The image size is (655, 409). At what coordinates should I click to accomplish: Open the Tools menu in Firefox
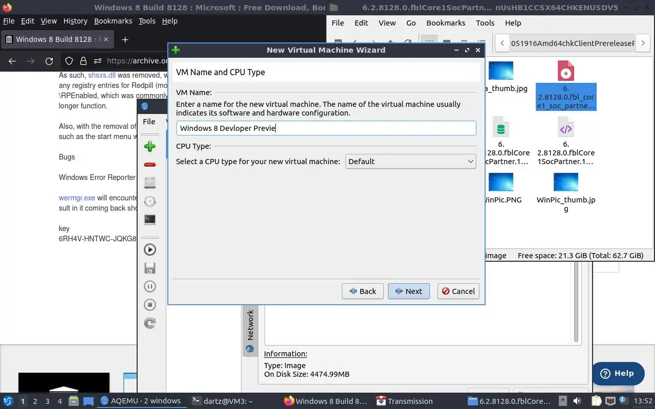(147, 21)
